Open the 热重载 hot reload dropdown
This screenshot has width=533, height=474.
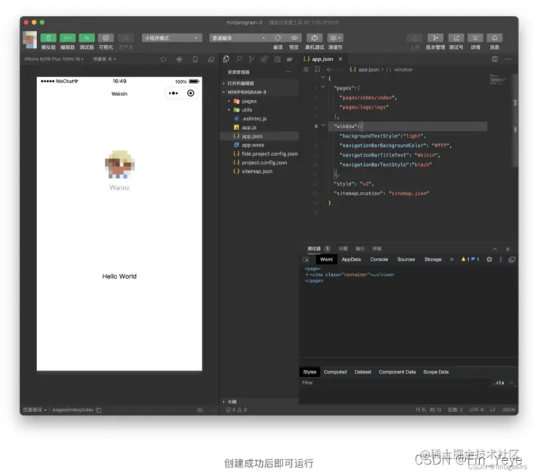[x=105, y=59]
